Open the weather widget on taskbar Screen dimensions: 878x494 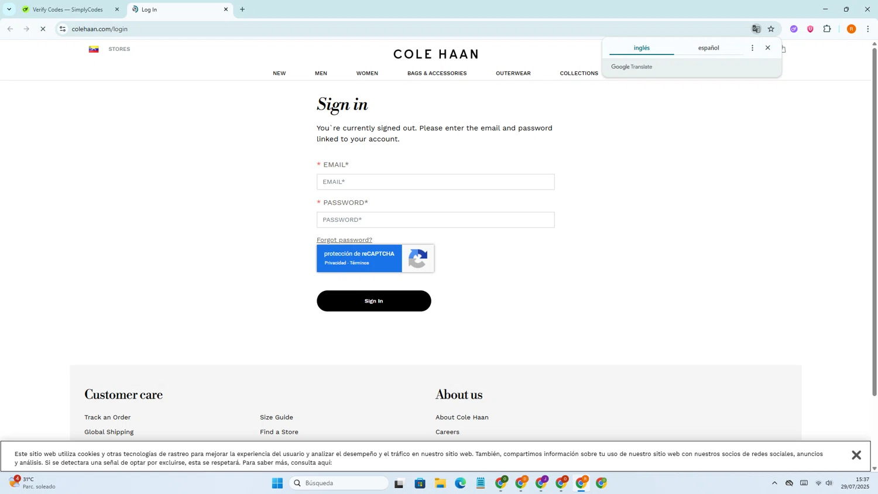click(x=32, y=483)
